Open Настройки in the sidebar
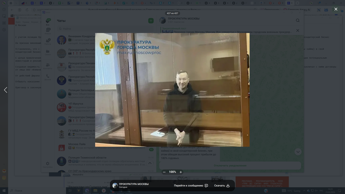This screenshot has height=194, width=345. [x=47, y=164]
